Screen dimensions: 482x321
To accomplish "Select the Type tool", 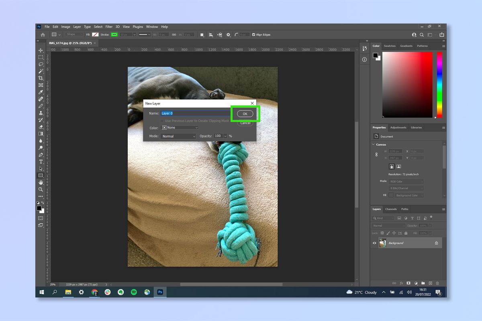I will (x=41, y=162).
